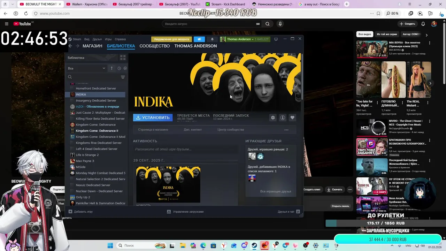
Task: Reload the page with browser refresh icon
Action: point(26,13)
